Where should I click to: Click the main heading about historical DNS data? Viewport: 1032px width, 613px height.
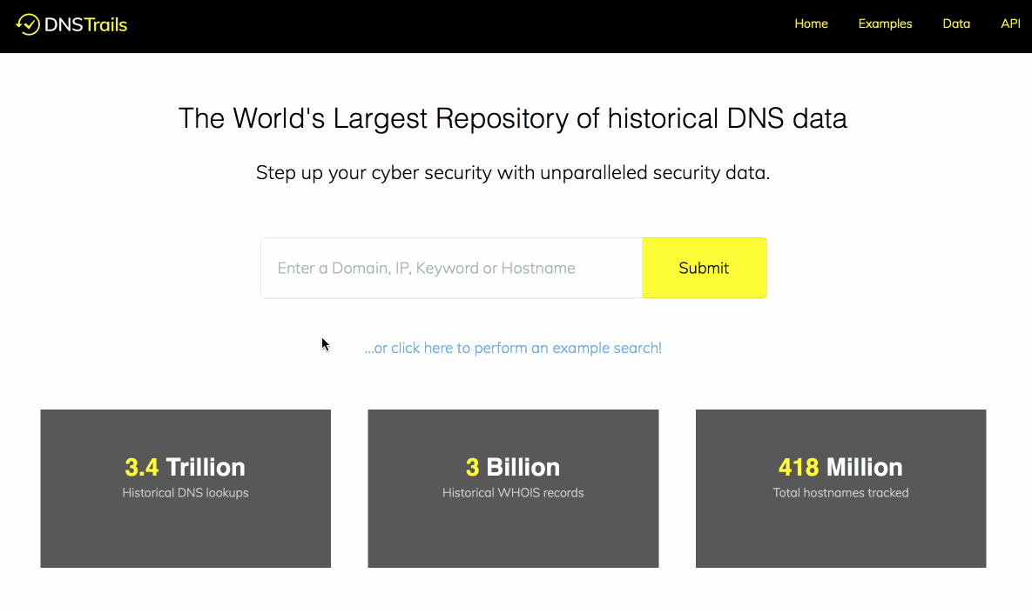click(513, 119)
